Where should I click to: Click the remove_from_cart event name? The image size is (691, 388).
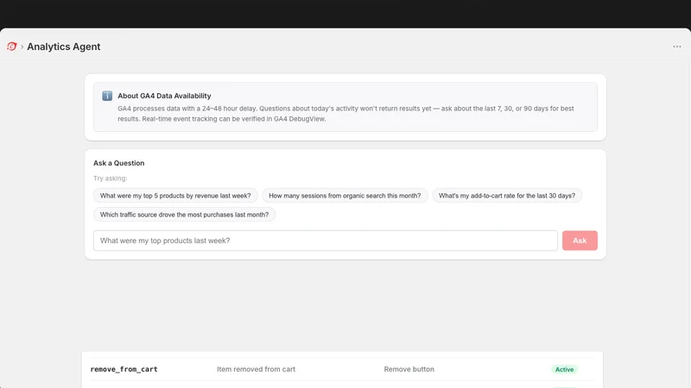[124, 370]
